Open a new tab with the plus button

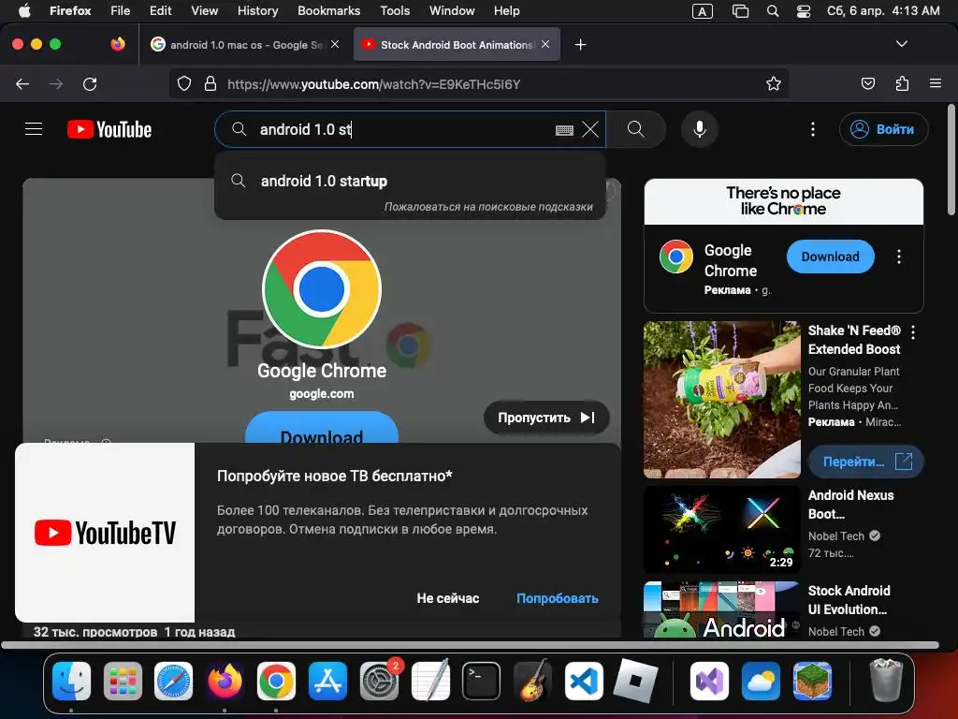tap(580, 45)
